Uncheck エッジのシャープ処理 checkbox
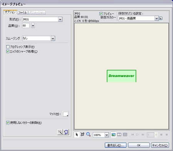This screenshot has width=173, height=151. click(8, 51)
